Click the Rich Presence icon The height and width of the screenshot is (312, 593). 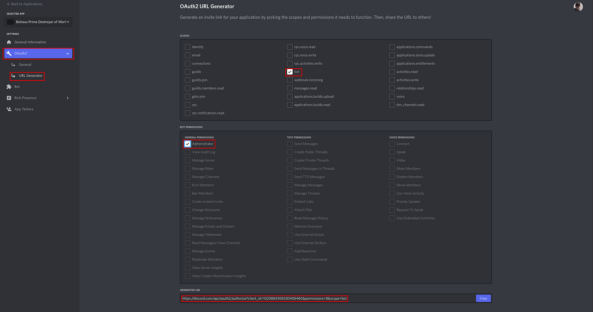pos(9,98)
